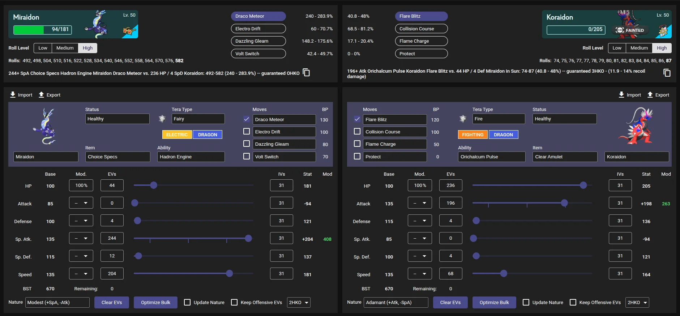Open Miraidon's Speed modifier dropdown

pyautogui.click(x=81, y=274)
